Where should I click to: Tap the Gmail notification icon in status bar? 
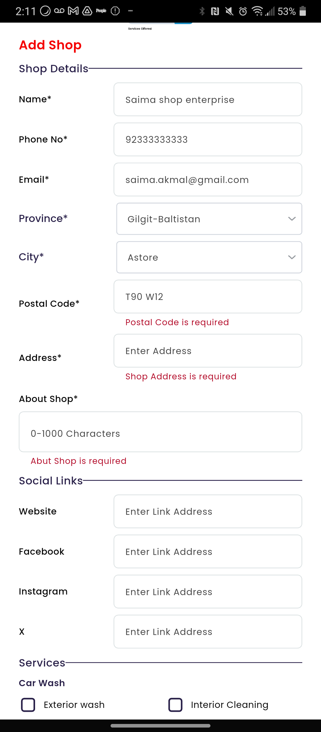[x=73, y=11]
